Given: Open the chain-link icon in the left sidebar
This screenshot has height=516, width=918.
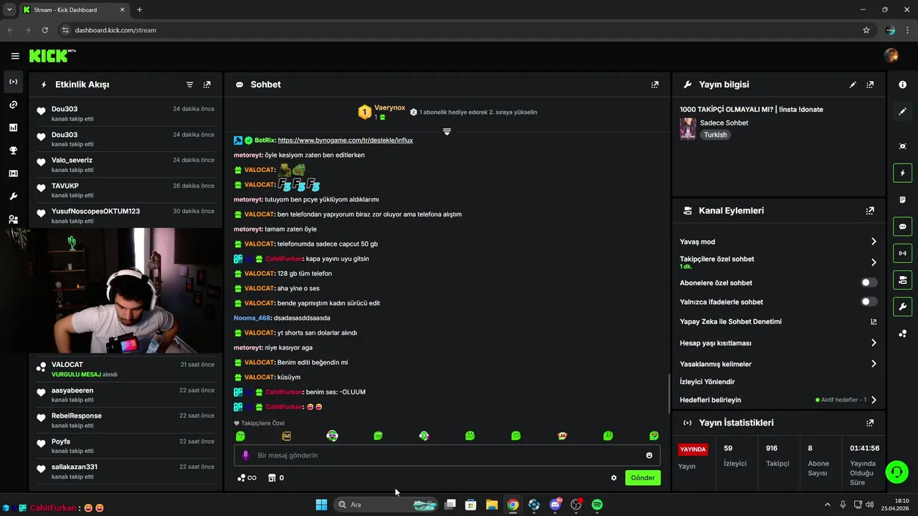Looking at the screenshot, I should [x=13, y=105].
